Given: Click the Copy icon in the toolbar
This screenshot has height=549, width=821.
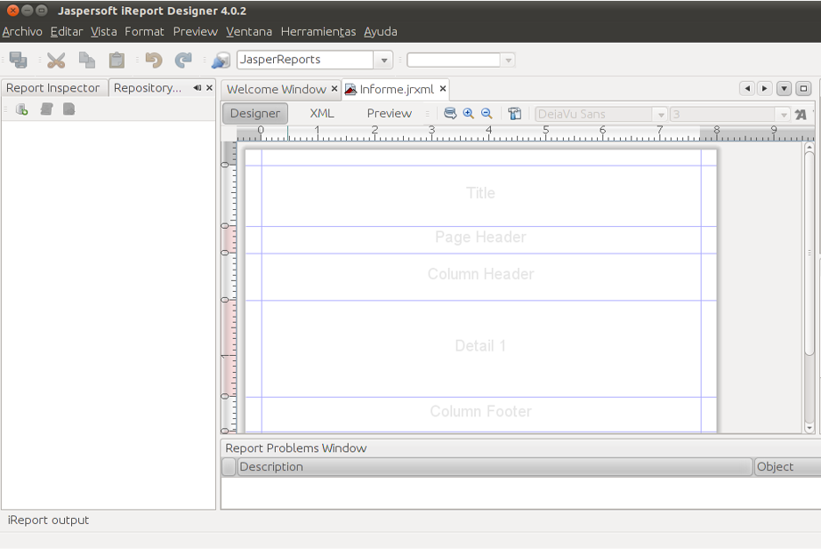Looking at the screenshot, I should click(87, 60).
